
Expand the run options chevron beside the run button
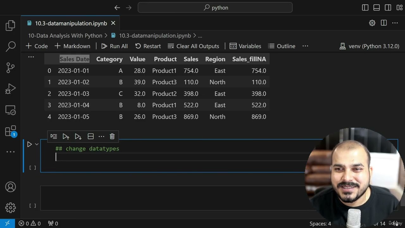point(37,144)
